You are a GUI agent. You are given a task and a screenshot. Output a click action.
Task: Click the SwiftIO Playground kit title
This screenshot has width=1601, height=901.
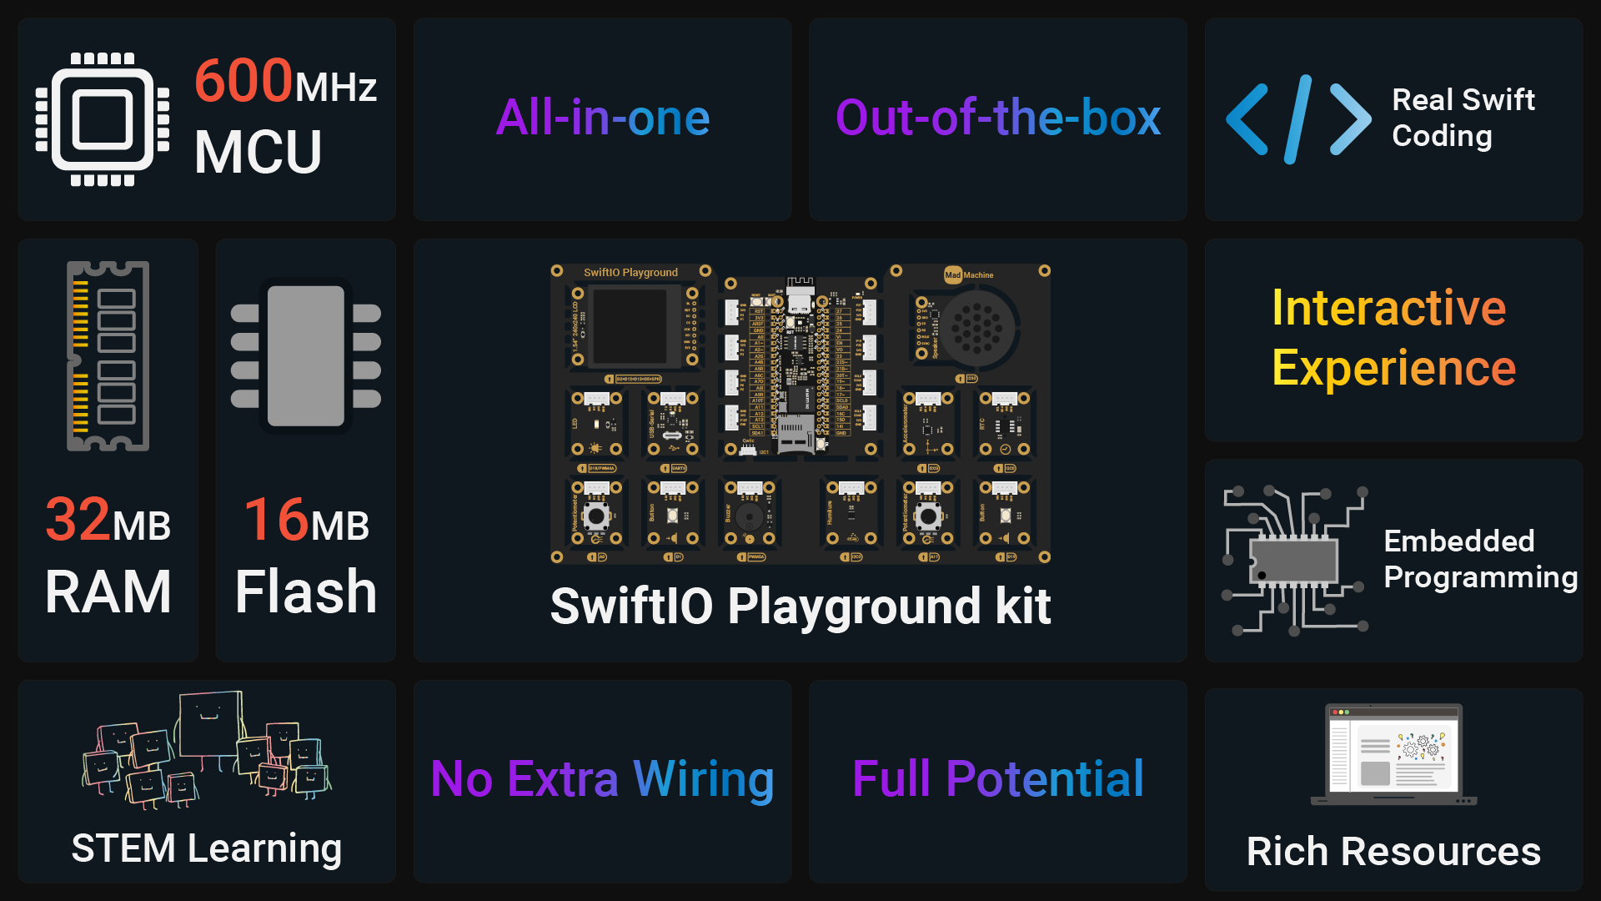(x=800, y=607)
